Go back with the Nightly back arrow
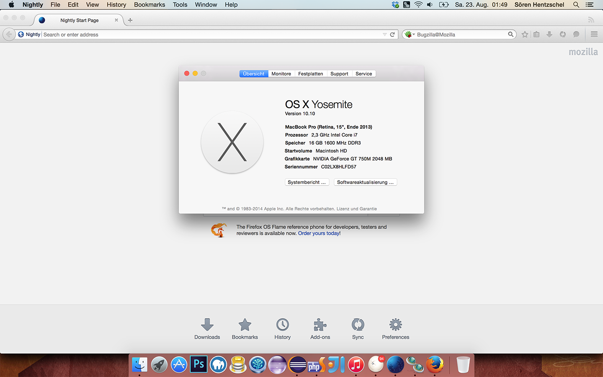 9,34
